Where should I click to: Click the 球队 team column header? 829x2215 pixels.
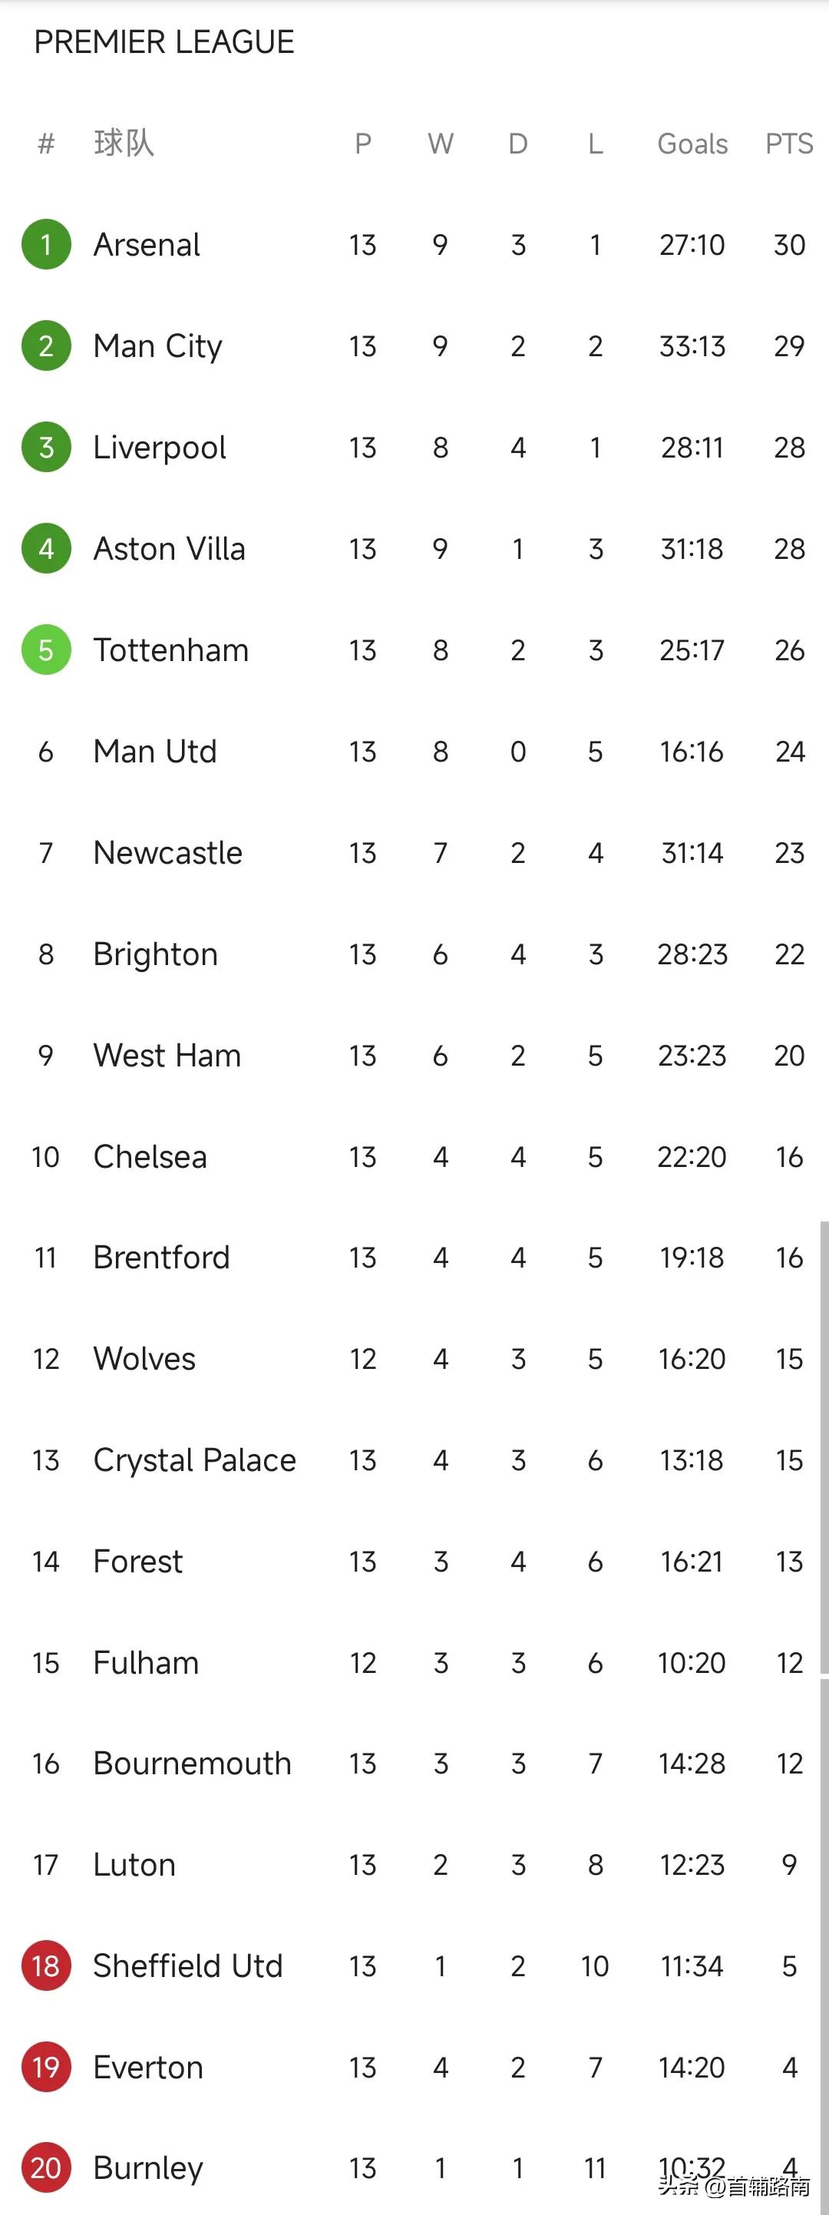pos(124,143)
